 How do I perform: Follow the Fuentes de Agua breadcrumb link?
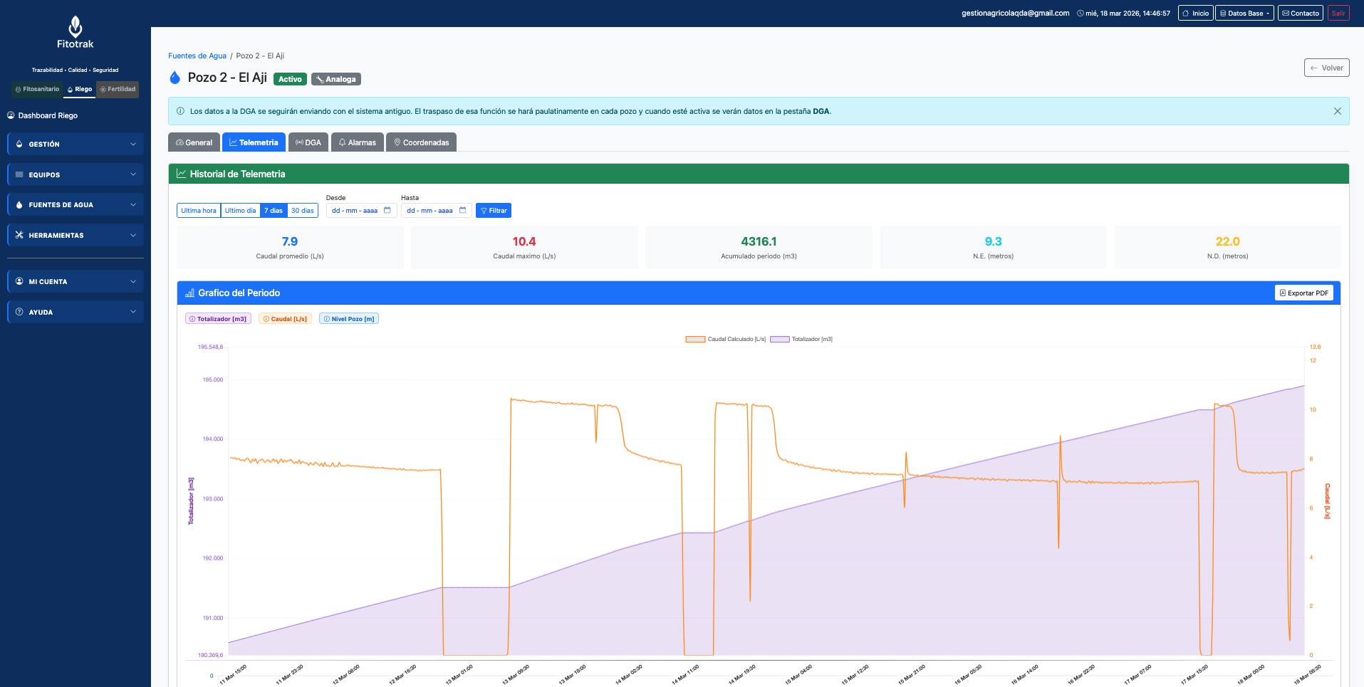pyautogui.click(x=197, y=56)
